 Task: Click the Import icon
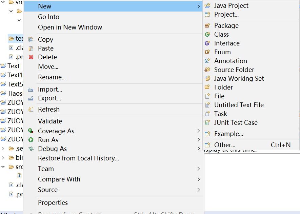point(31,90)
